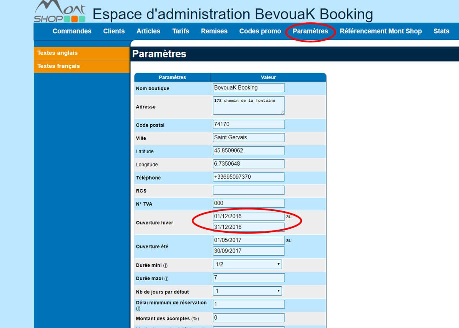Select the Tarifs menu item

tap(181, 31)
